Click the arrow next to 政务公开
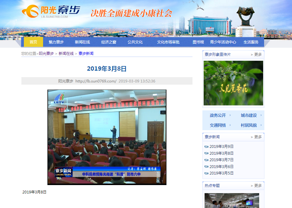Viewport: 292px width, 208px height. point(230,115)
